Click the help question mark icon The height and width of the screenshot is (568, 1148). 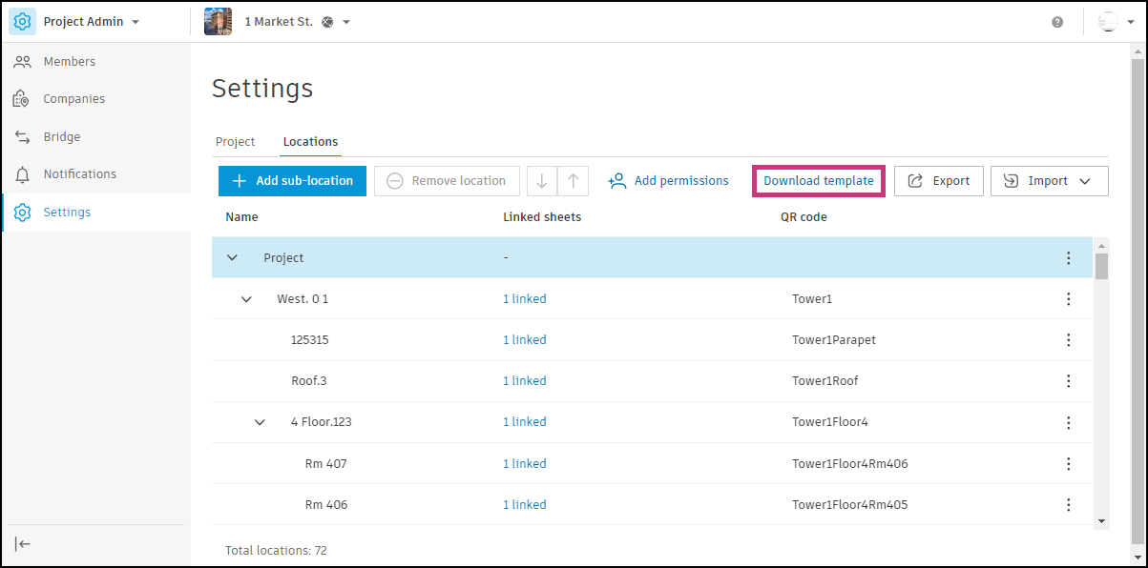point(1057,22)
